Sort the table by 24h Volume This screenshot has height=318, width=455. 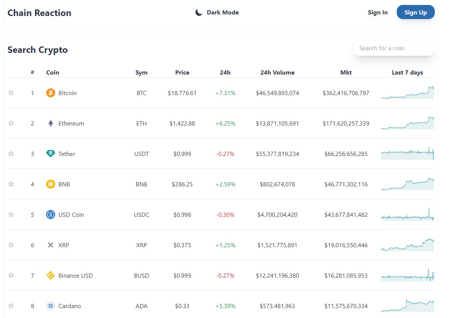tap(277, 72)
